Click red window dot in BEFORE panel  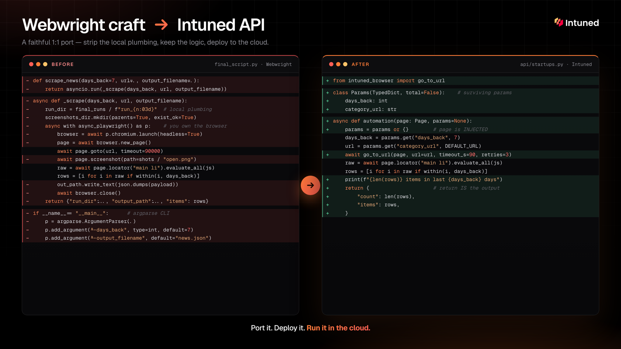tap(31, 64)
